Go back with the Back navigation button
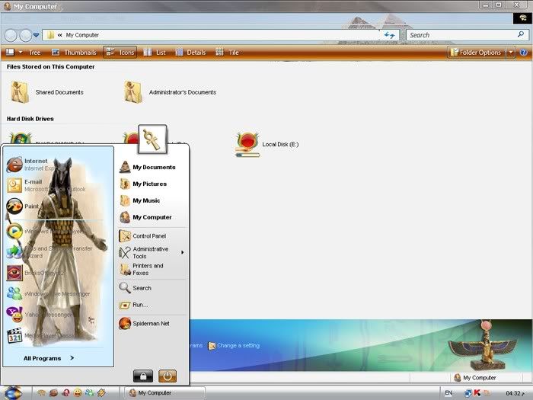 point(11,35)
